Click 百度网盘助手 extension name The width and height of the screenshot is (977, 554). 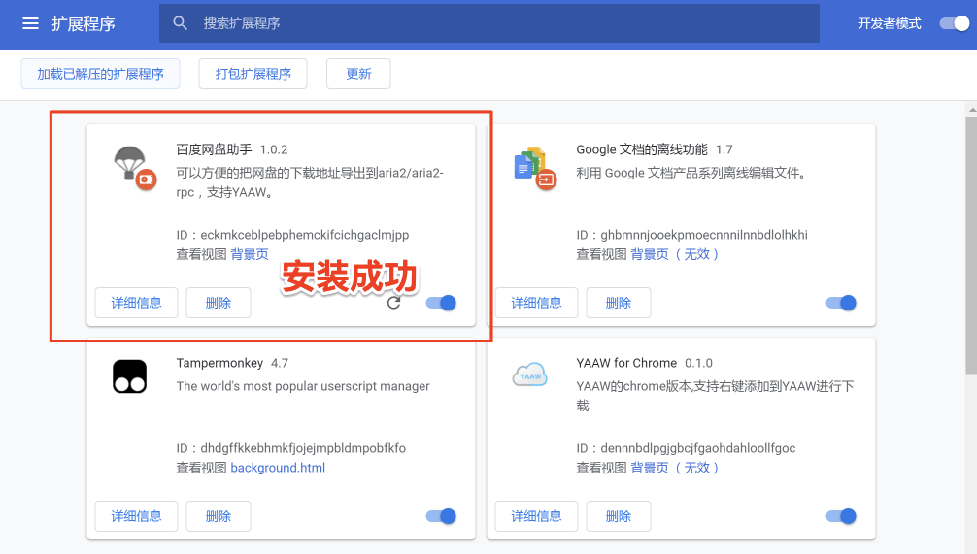click(214, 150)
